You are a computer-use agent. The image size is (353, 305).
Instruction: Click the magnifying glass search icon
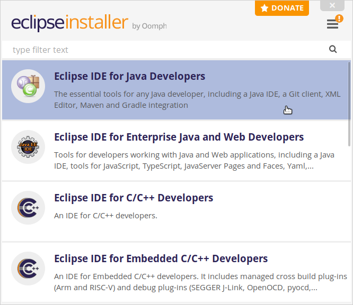point(333,50)
